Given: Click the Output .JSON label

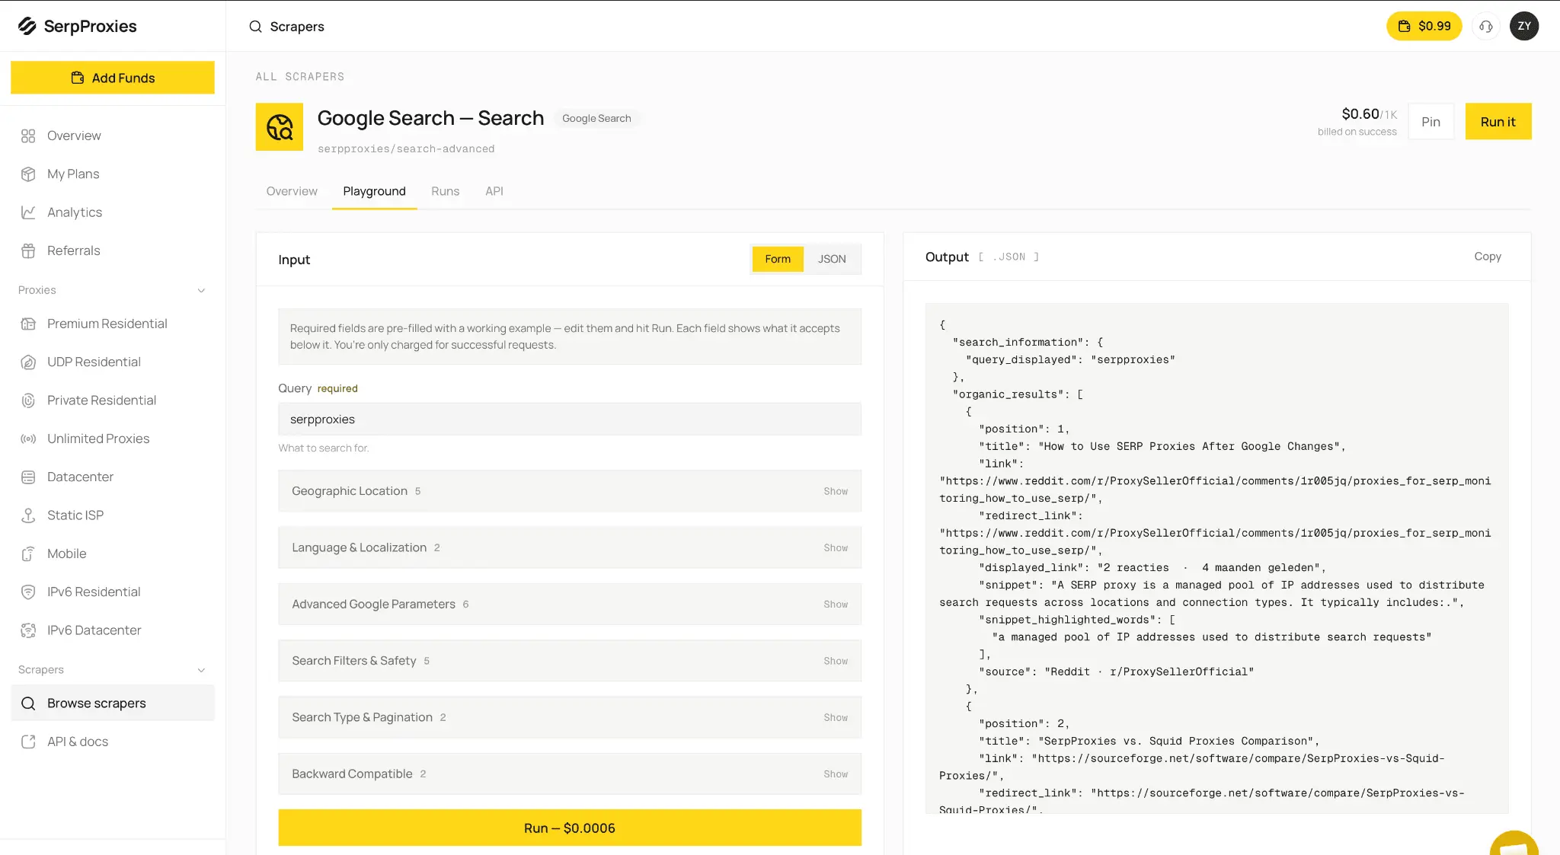Looking at the screenshot, I should pyautogui.click(x=982, y=257).
